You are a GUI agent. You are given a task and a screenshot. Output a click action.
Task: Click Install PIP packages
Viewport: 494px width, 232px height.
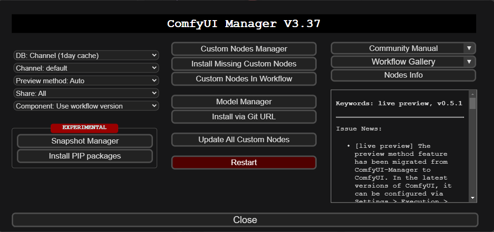pyautogui.click(x=85, y=156)
